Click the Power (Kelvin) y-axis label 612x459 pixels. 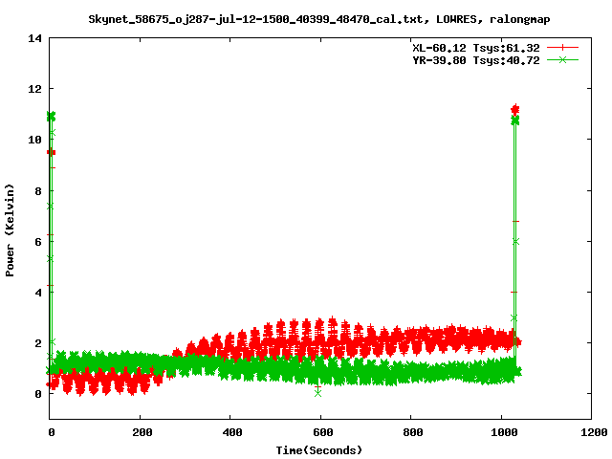[x=10, y=230]
